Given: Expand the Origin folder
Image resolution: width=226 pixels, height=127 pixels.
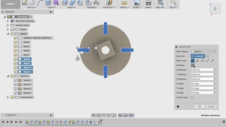Looking at the screenshot, I should [8, 29].
